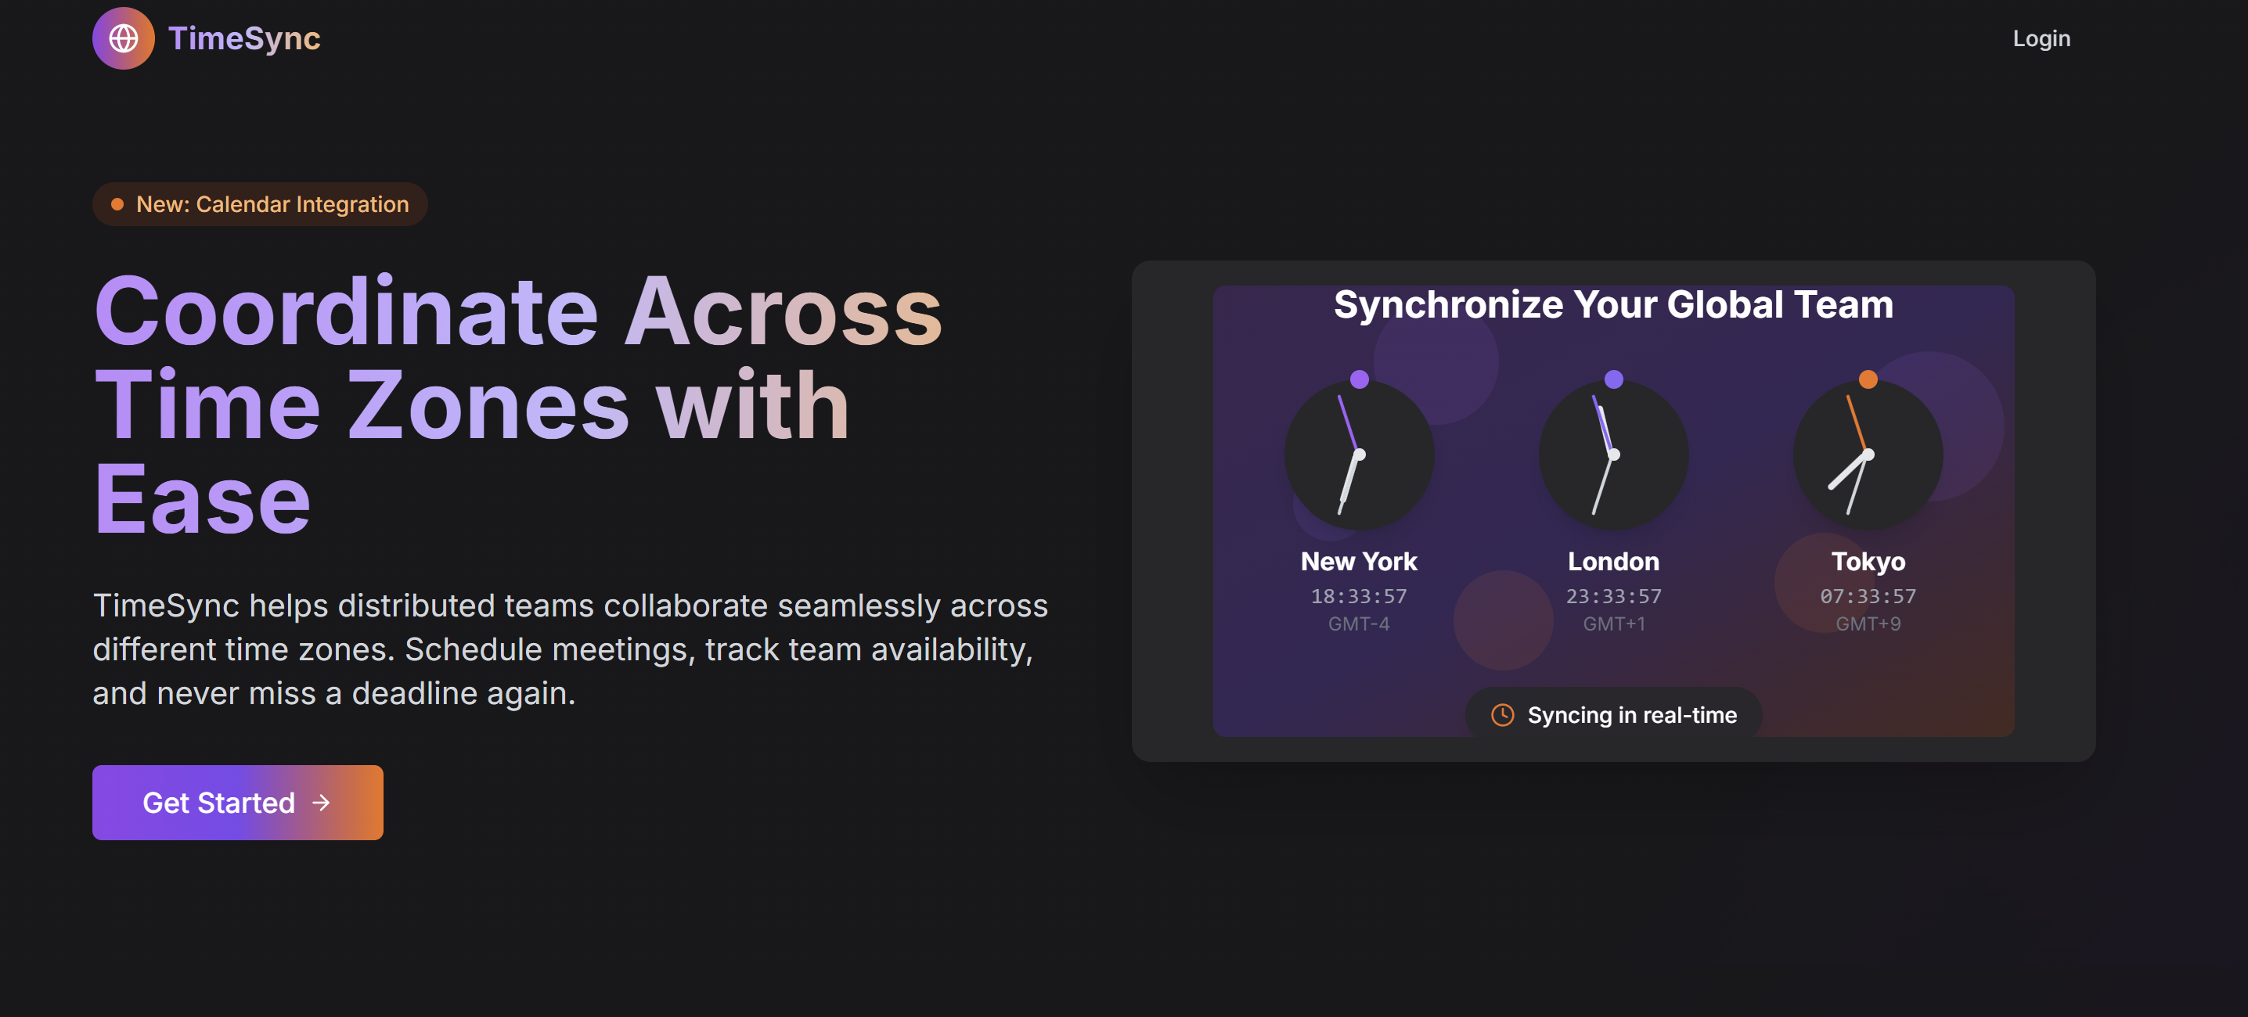Screen dimensions: 2248x1017
Task: Click the New York city label
Action: click(x=1359, y=562)
